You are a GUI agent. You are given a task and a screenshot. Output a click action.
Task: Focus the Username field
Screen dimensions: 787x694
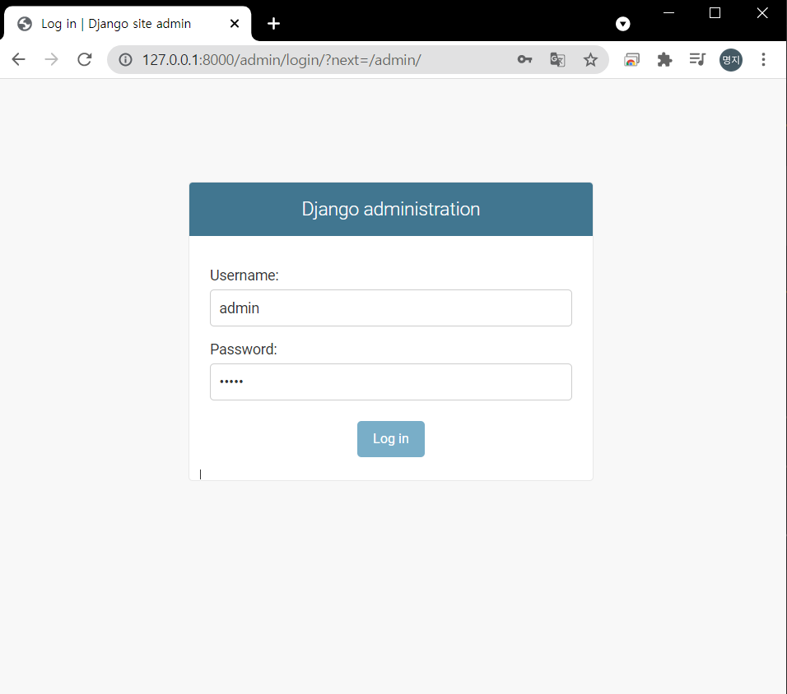[390, 308]
